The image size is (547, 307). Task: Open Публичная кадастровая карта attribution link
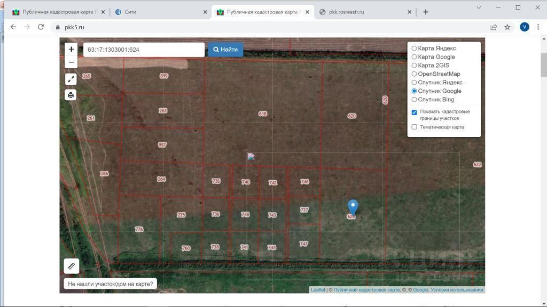[x=366, y=289]
